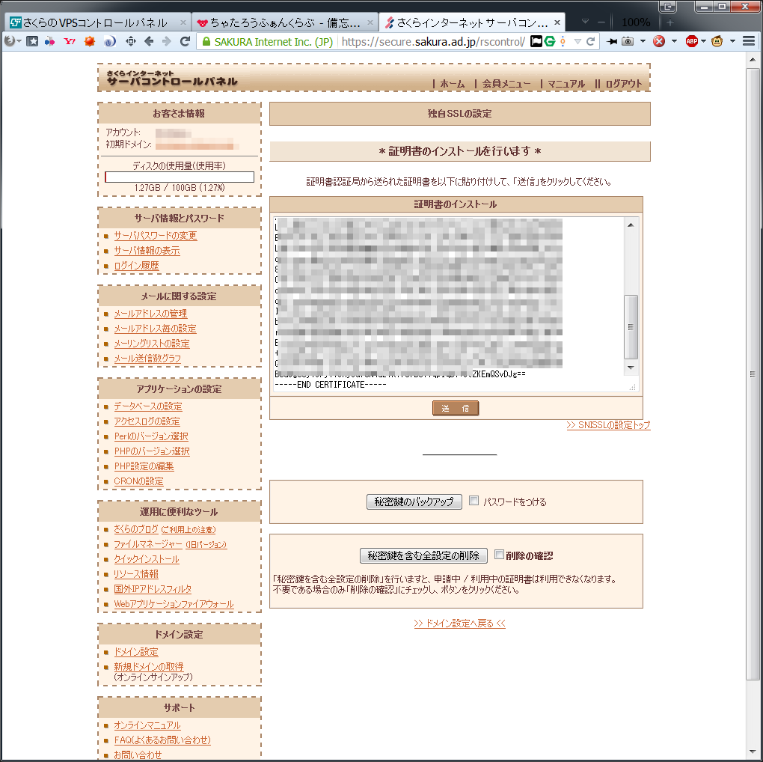Click the Adblock Plus ABP icon

691,41
